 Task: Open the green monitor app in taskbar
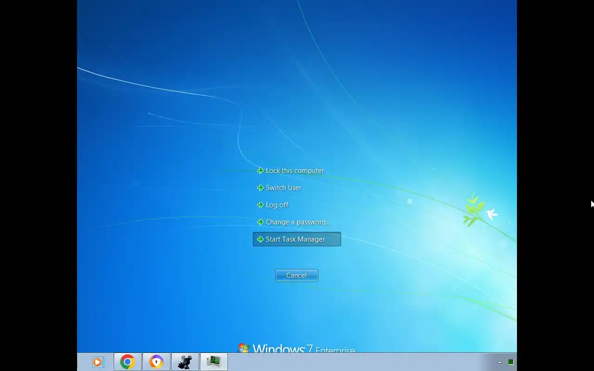click(x=214, y=362)
